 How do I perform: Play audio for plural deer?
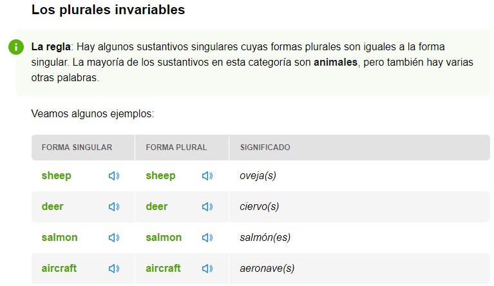pyautogui.click(x=207, y=207)
